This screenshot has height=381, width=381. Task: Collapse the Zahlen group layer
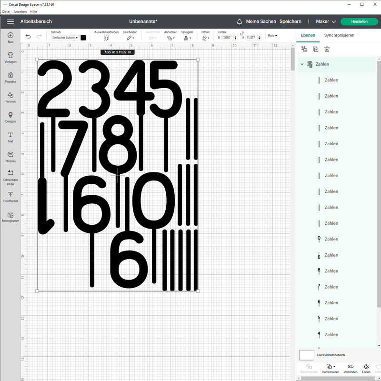(x=301, y=64)
